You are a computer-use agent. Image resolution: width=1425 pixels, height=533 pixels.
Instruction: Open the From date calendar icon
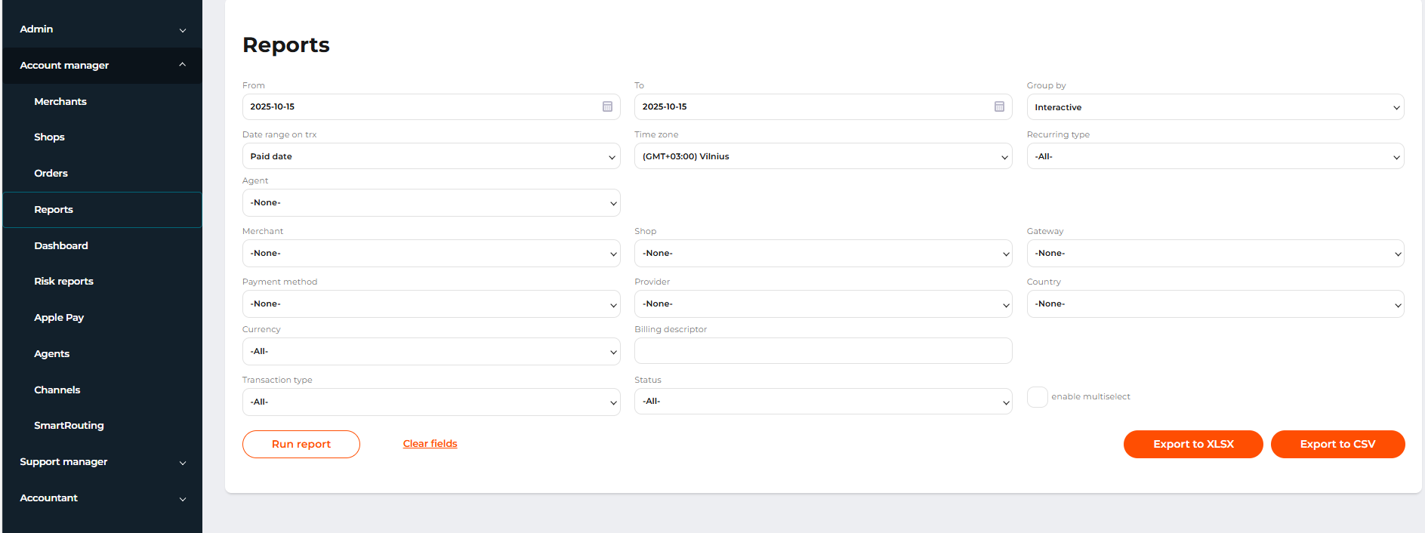tap(607, 106)
